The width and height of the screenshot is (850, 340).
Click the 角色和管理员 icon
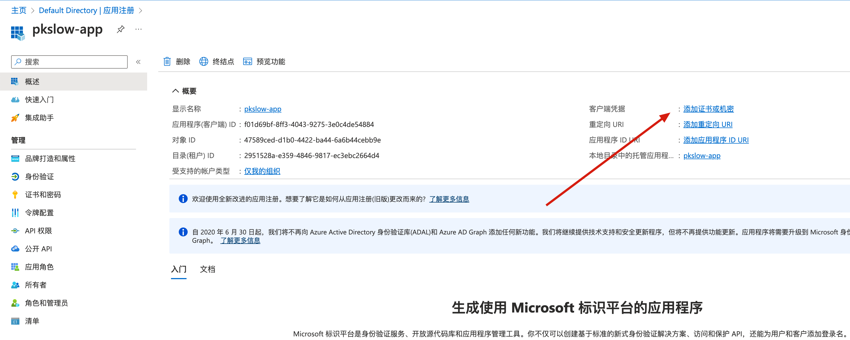[x=15, y=303]
